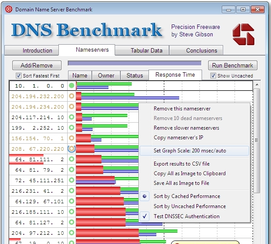Screen dimensions: 271x244
Task: Choose Export results to CSV file
Action: pos(195,164)
